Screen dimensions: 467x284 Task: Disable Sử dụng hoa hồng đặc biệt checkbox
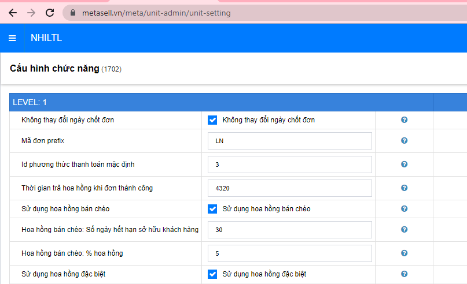click(x=212, y=274)
